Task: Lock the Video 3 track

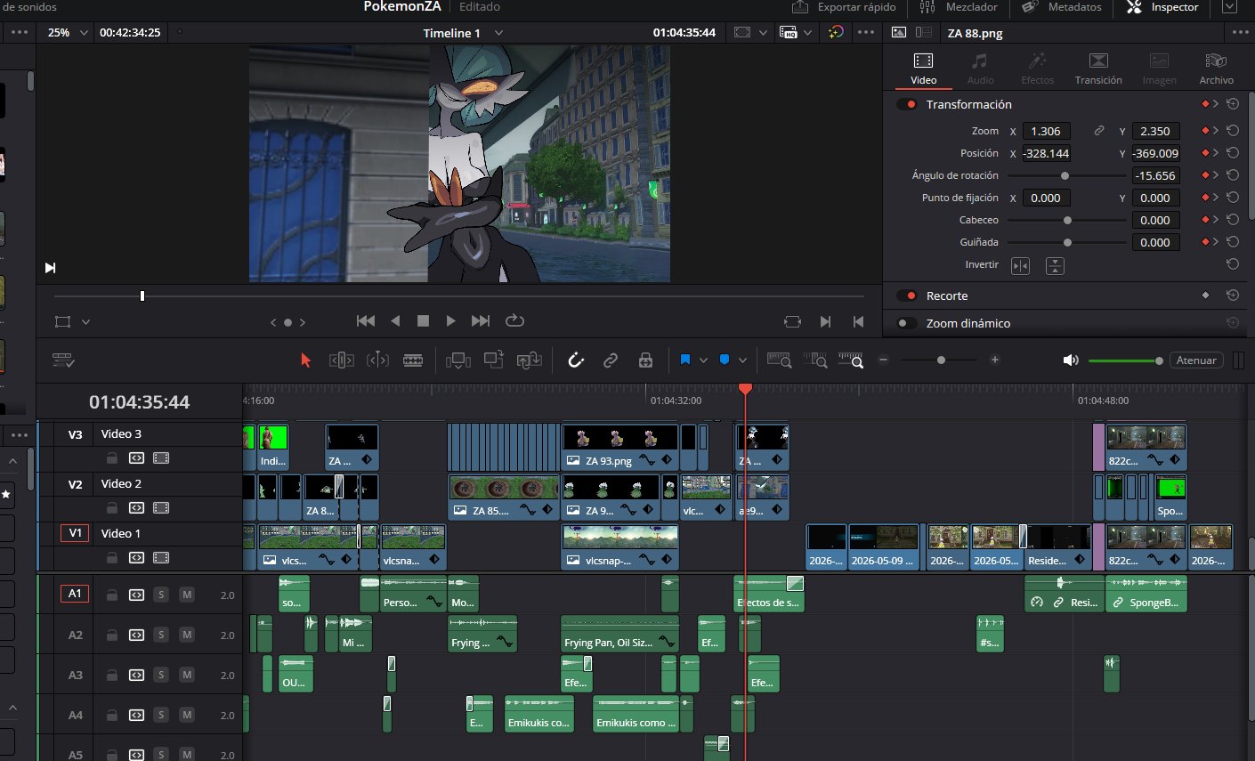Action: pos(111,458)
